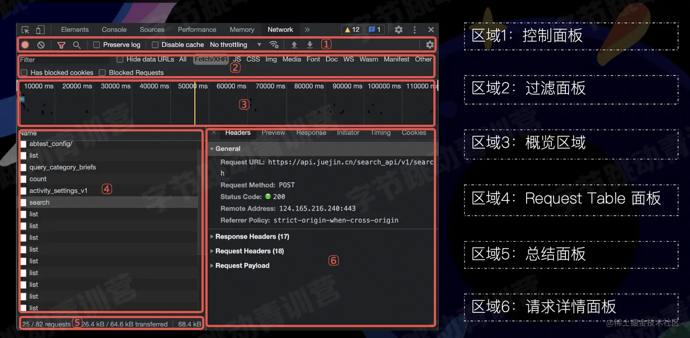The height and width of the screenshot is (338, 690).
Task: Filter requests by CSS
Action: pyautogui.click(x=253, y=59)
